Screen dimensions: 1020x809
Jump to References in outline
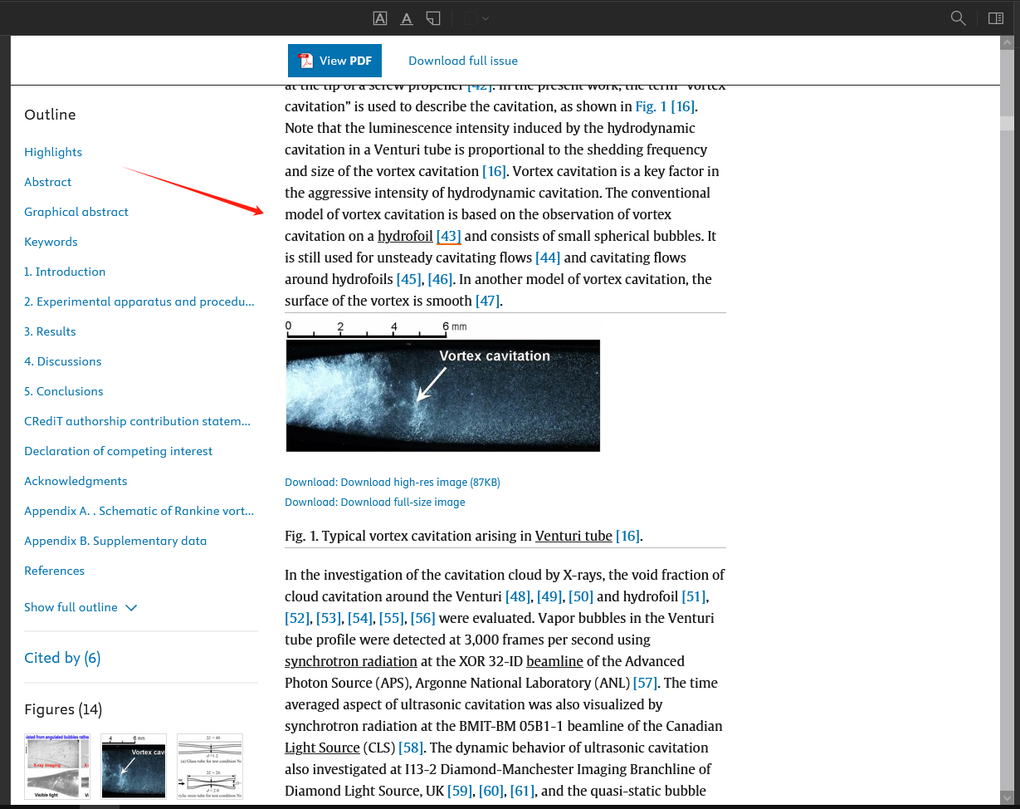pos(55,571)
